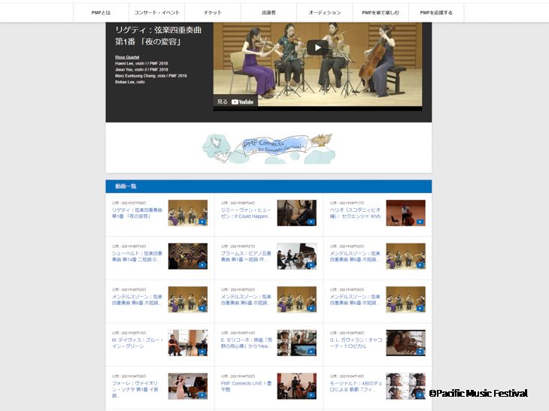The width and height of the screenshot is (549, 411).
Task: Click the PMF Connects banner image
Action: (x=268, y=147)
